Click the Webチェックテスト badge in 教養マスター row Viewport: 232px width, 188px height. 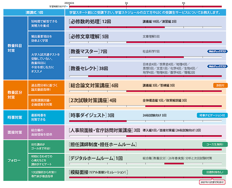217,51
